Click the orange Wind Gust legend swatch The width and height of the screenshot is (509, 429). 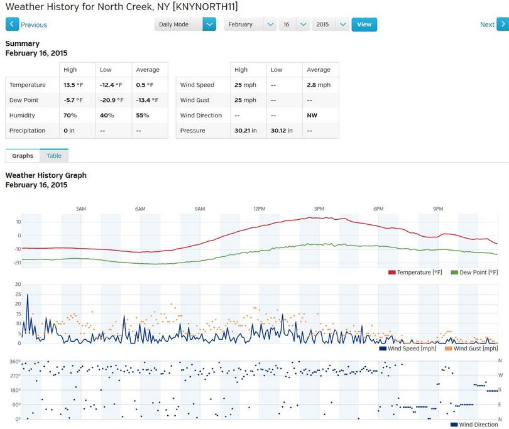(x=448, y=349)
